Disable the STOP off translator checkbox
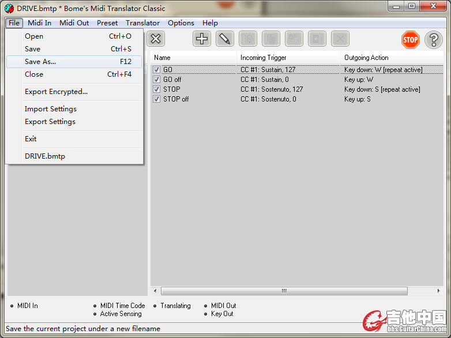The width and height of the screenshot is (451, 338). 157,99
